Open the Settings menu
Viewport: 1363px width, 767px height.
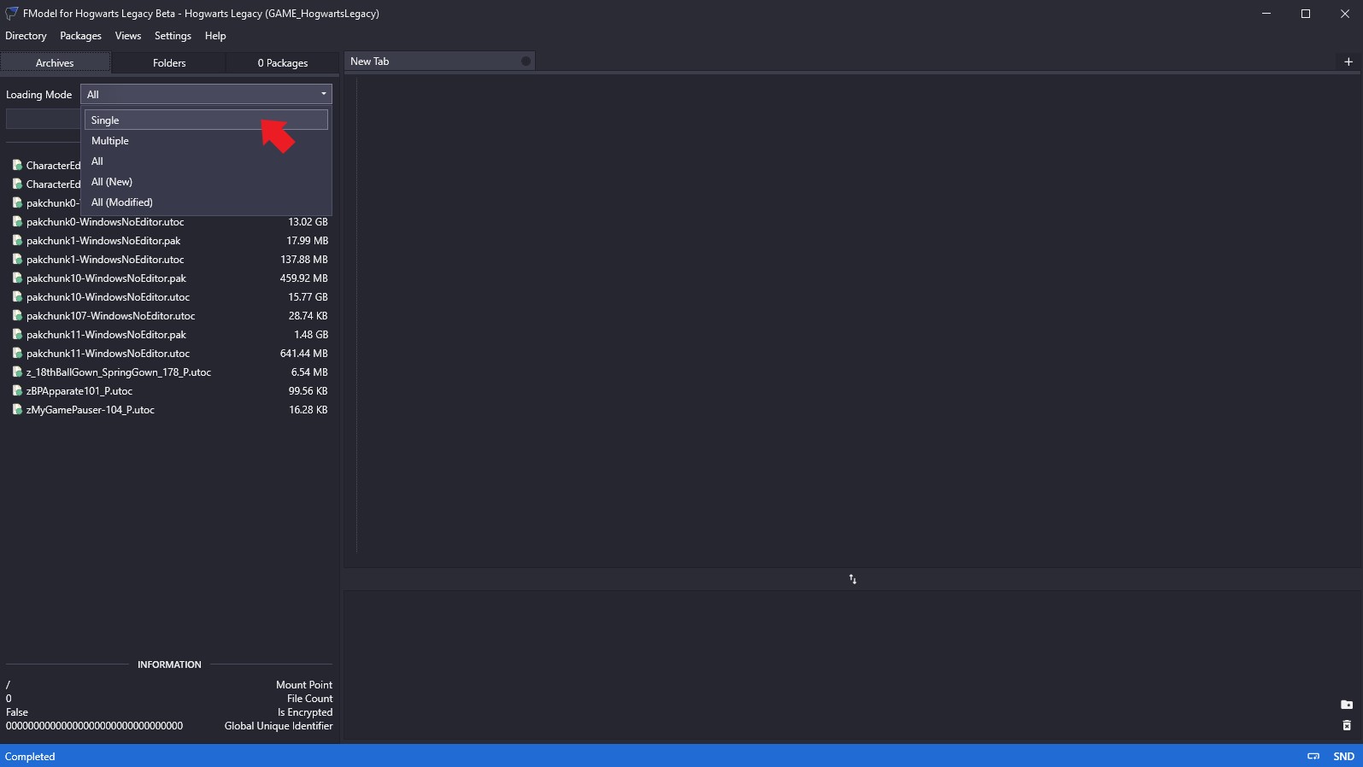(x=173, y=36)
